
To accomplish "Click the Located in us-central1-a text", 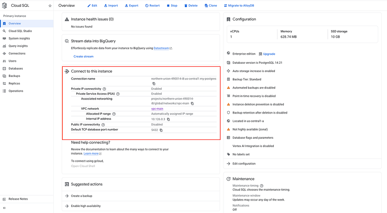I will pyautogui.click(x=248, y=121).
